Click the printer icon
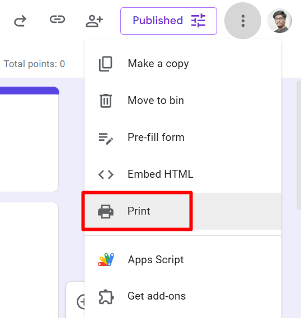The height and width of the screenshot is (318, 301). point(106,211)
